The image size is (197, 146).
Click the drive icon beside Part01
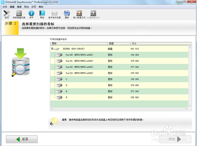pyautogui.click(x=59, y=61)
